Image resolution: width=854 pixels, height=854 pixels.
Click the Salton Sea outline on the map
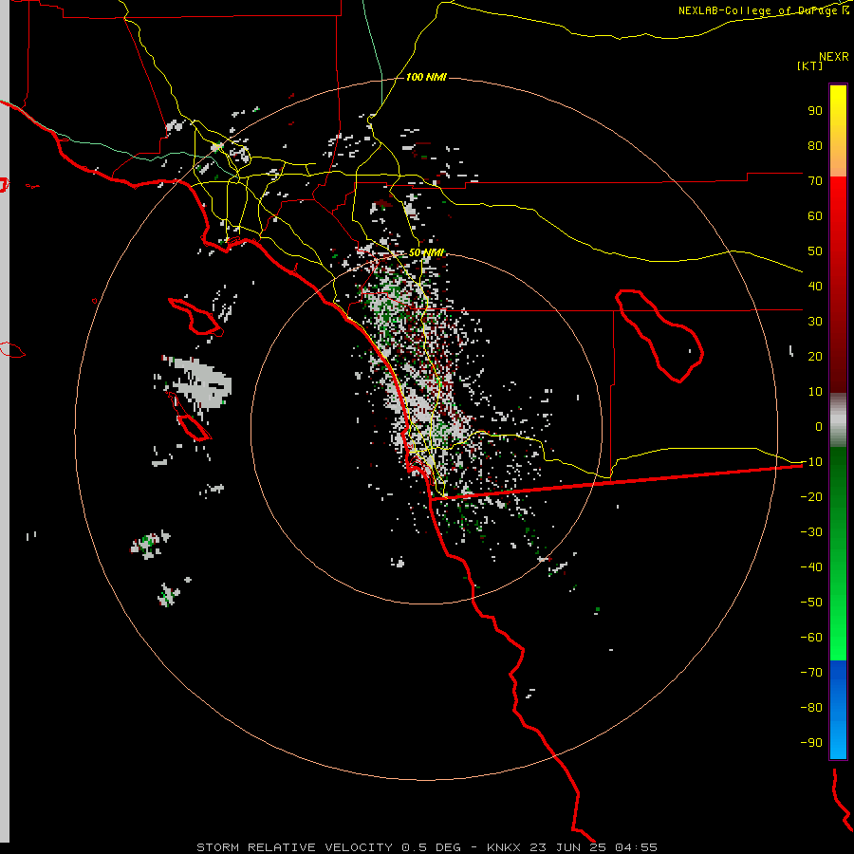tap(659, 336)
